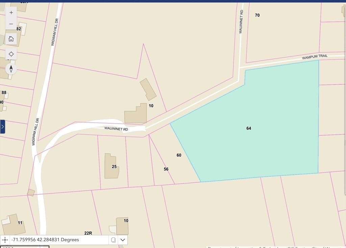Select the building at parcel 11
The width and height of the screenshot is (346, 248).
[x=14, y=224]
